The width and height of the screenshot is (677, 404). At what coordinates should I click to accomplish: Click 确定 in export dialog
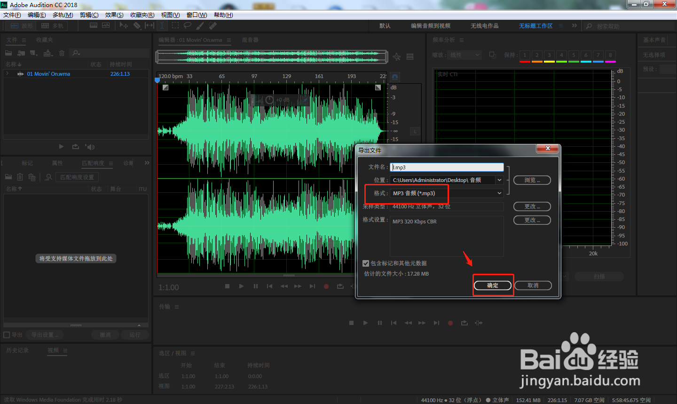click(x=493, y=285)
